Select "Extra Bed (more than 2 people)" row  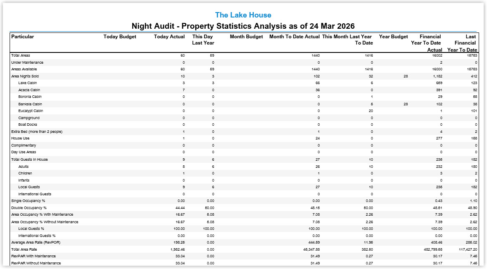coord(37,132)
